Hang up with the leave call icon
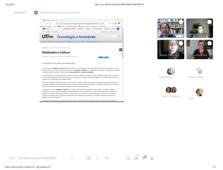Screen dimensions: 223x170 [x=107, y=158]
